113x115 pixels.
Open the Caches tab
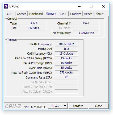pos(22,14)
